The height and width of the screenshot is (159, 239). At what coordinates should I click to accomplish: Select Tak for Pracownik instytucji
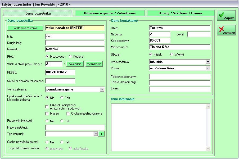[62, 121]
